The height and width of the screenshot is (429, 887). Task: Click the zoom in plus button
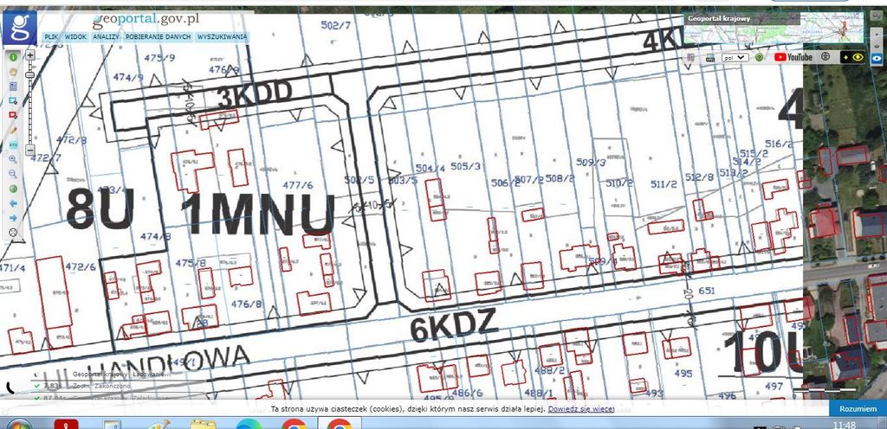pos(30,54)
